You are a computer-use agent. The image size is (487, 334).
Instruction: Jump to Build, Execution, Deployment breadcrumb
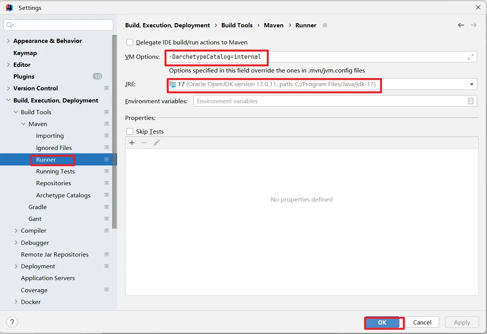point(168,25)
